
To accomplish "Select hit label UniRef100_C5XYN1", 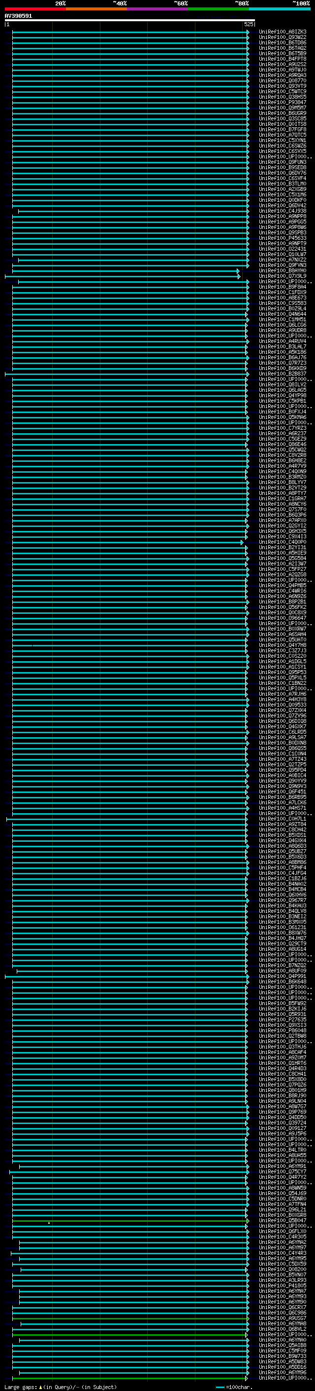I will click(x=283, y=141).
